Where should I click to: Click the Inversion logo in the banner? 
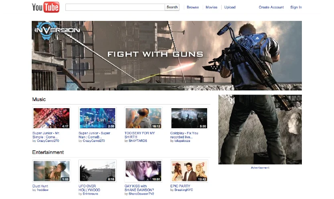tap(57, 31)
